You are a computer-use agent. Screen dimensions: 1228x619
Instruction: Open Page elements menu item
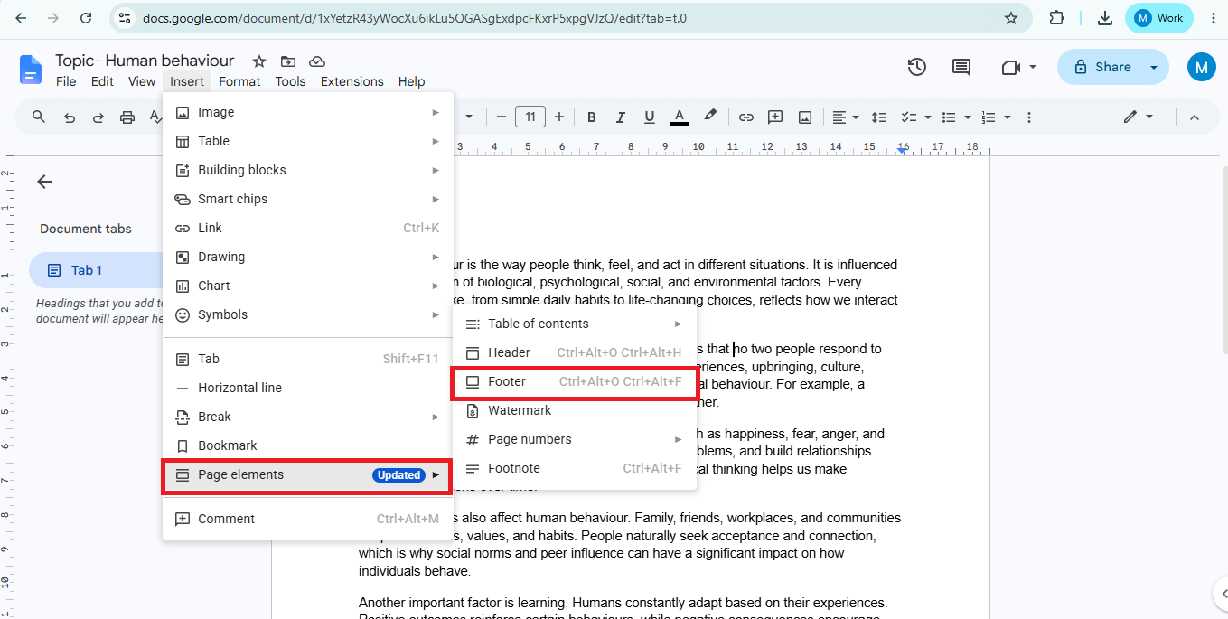307,474
